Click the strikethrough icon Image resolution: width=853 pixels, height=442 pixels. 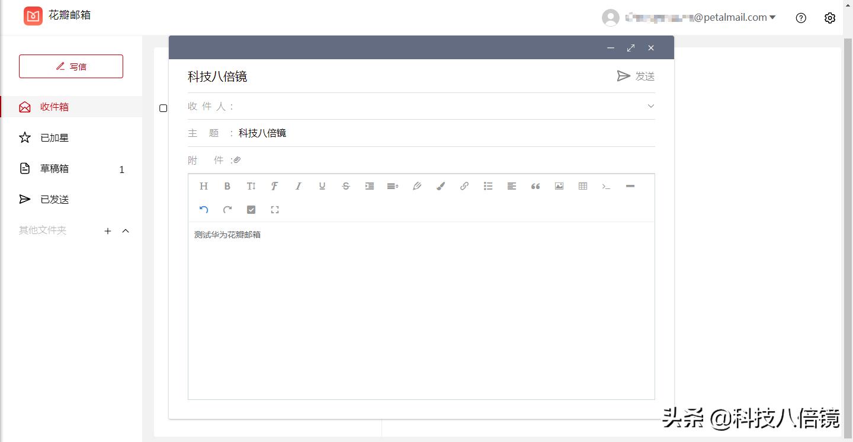[346, 186]
